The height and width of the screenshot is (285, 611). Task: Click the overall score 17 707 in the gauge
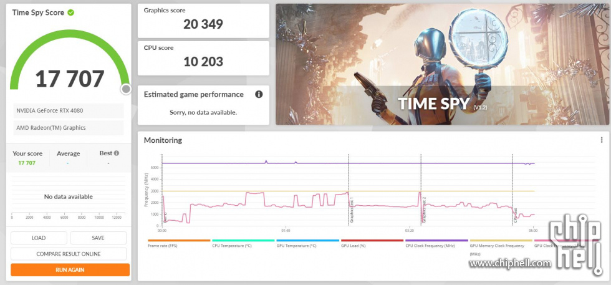[x=70, y=79]
